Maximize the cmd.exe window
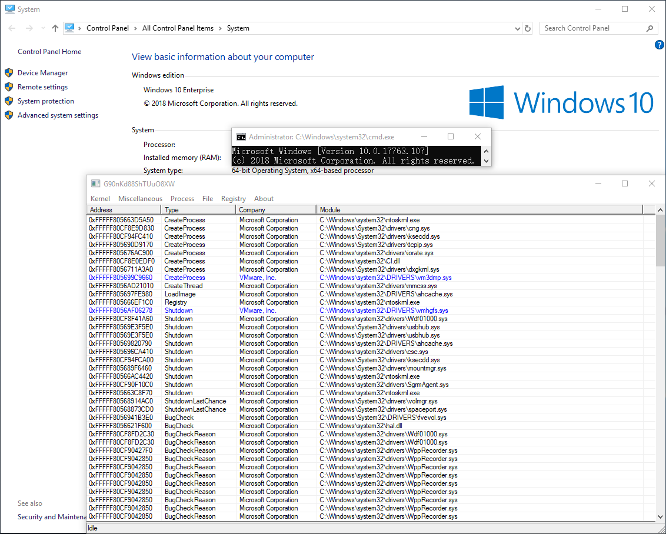Image resolution: width=666 pixels, height=534 pixels. tap(451, 136)
